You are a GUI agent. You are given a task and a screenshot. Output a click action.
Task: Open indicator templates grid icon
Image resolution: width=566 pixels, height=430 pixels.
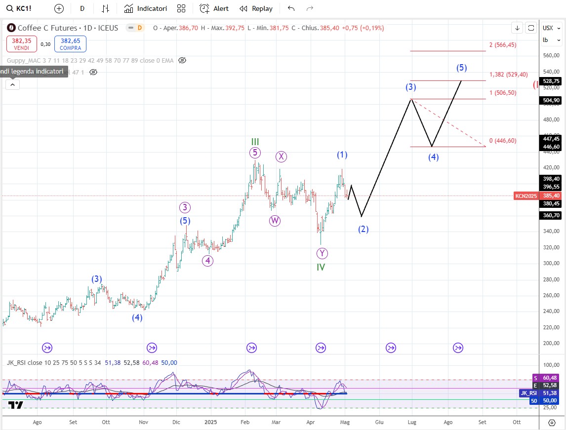point(181,8)
